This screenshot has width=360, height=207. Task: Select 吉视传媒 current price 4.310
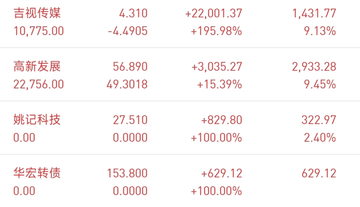[x=133, y=13]
